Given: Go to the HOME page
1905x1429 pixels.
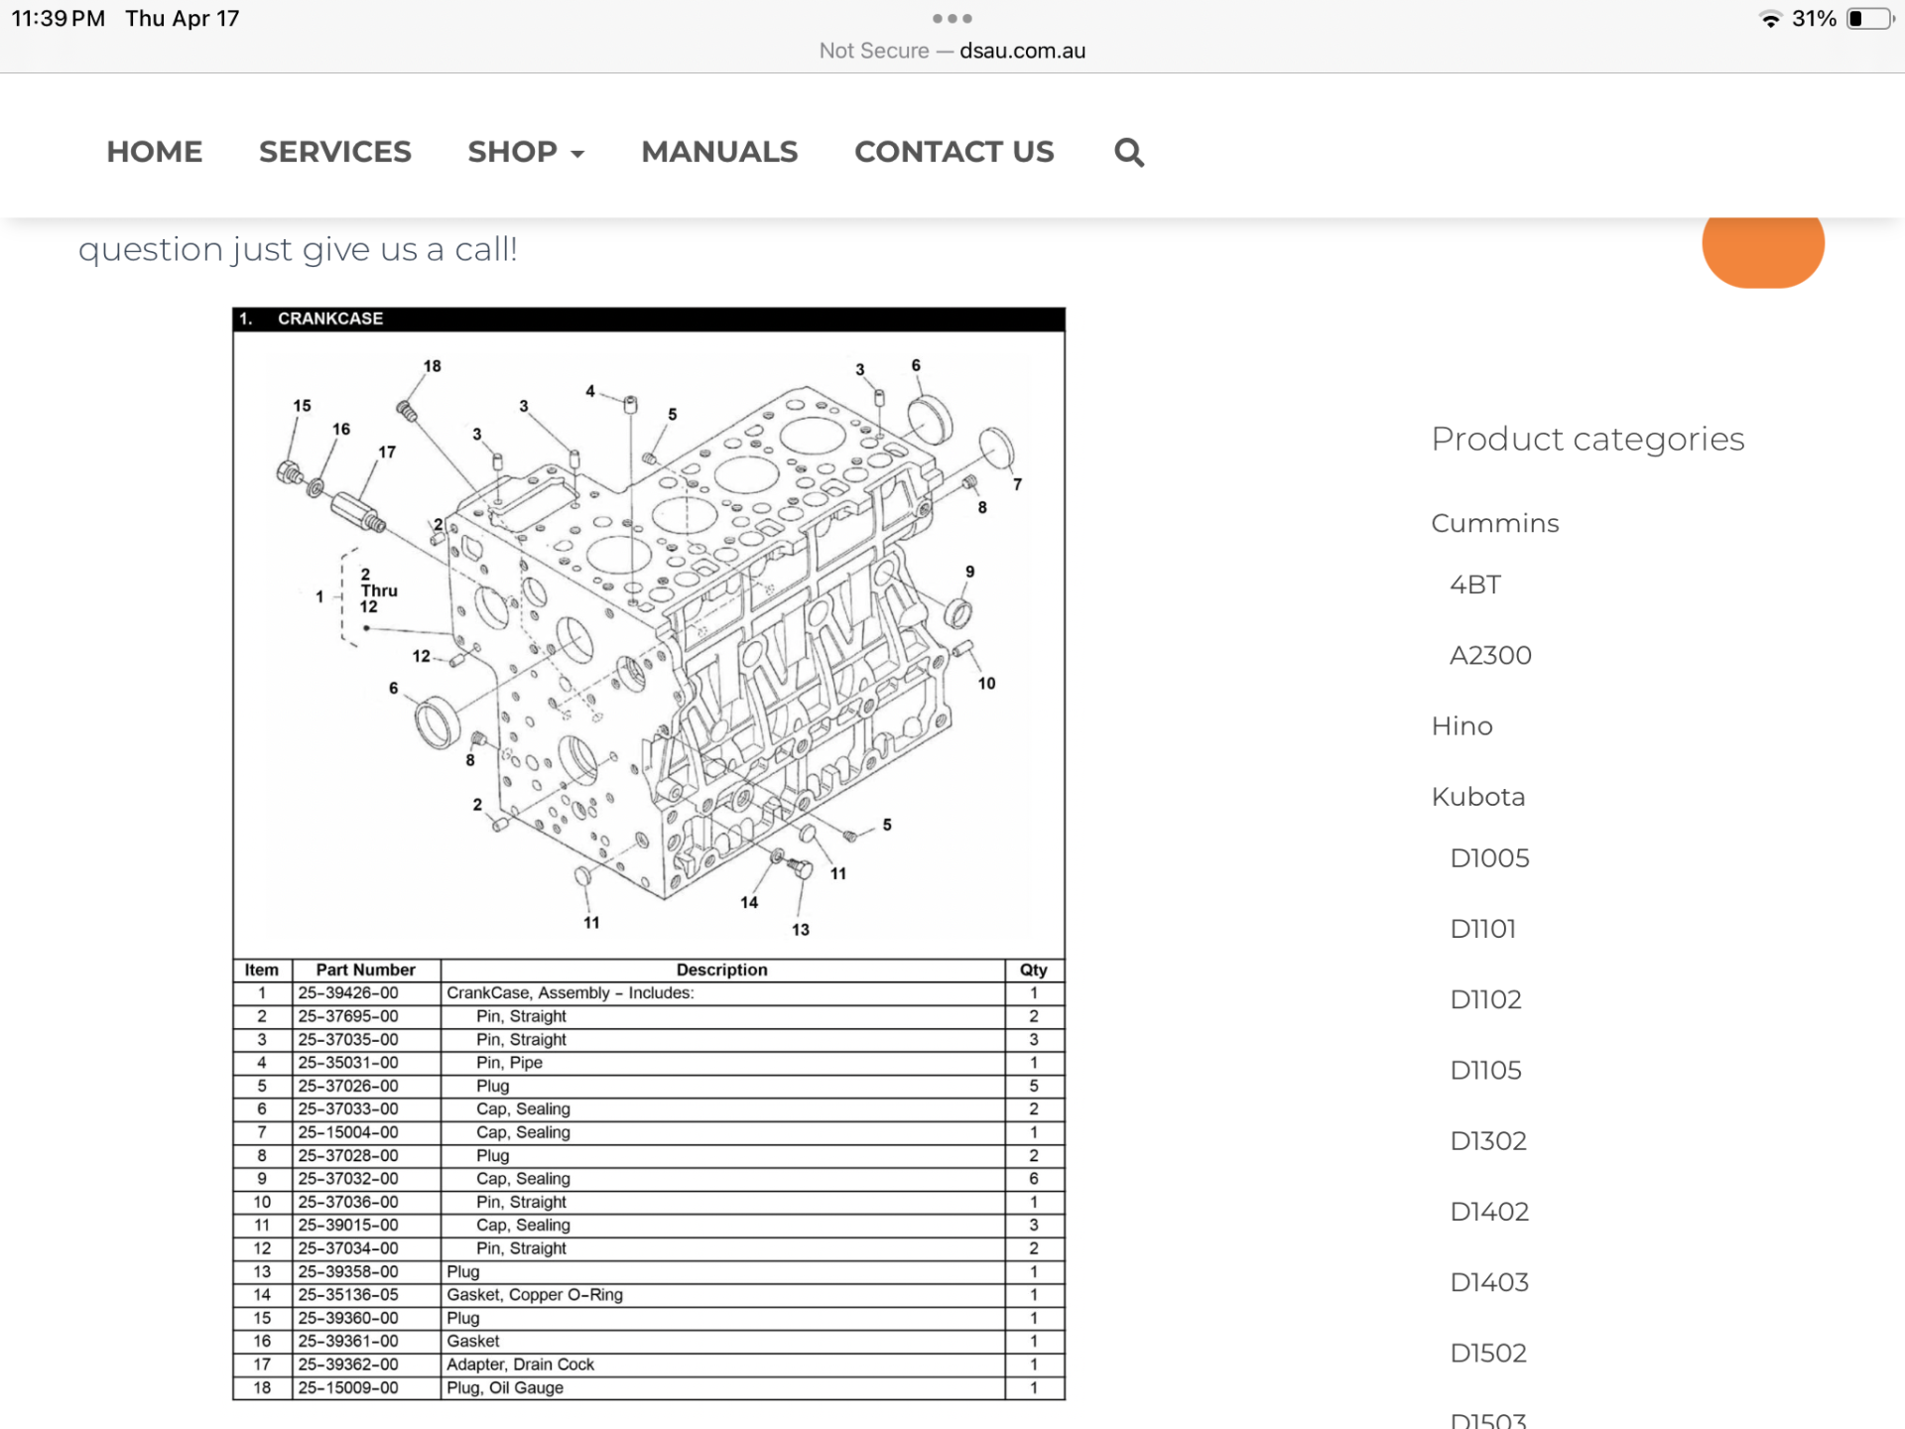Looking at the screenshot, I should (155, 152).
